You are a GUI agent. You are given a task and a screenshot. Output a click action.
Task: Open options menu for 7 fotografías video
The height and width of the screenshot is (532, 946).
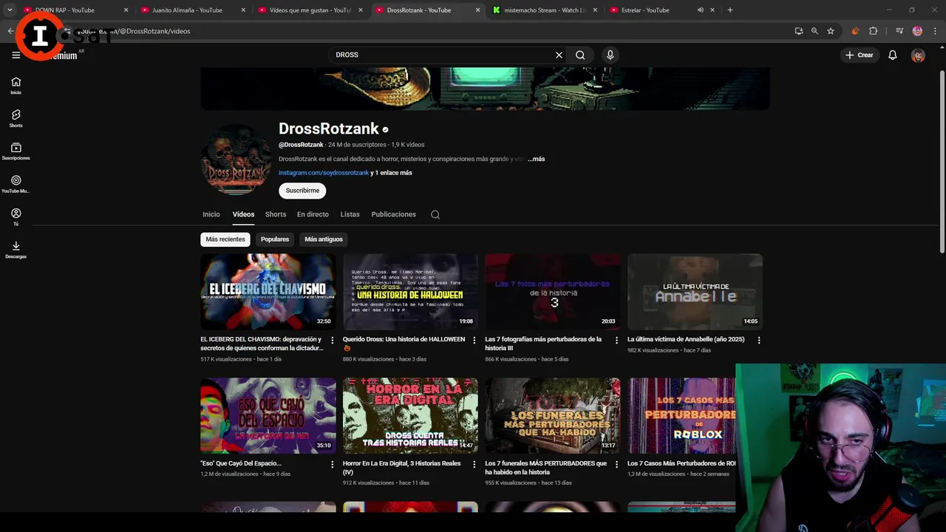(616, 341)
